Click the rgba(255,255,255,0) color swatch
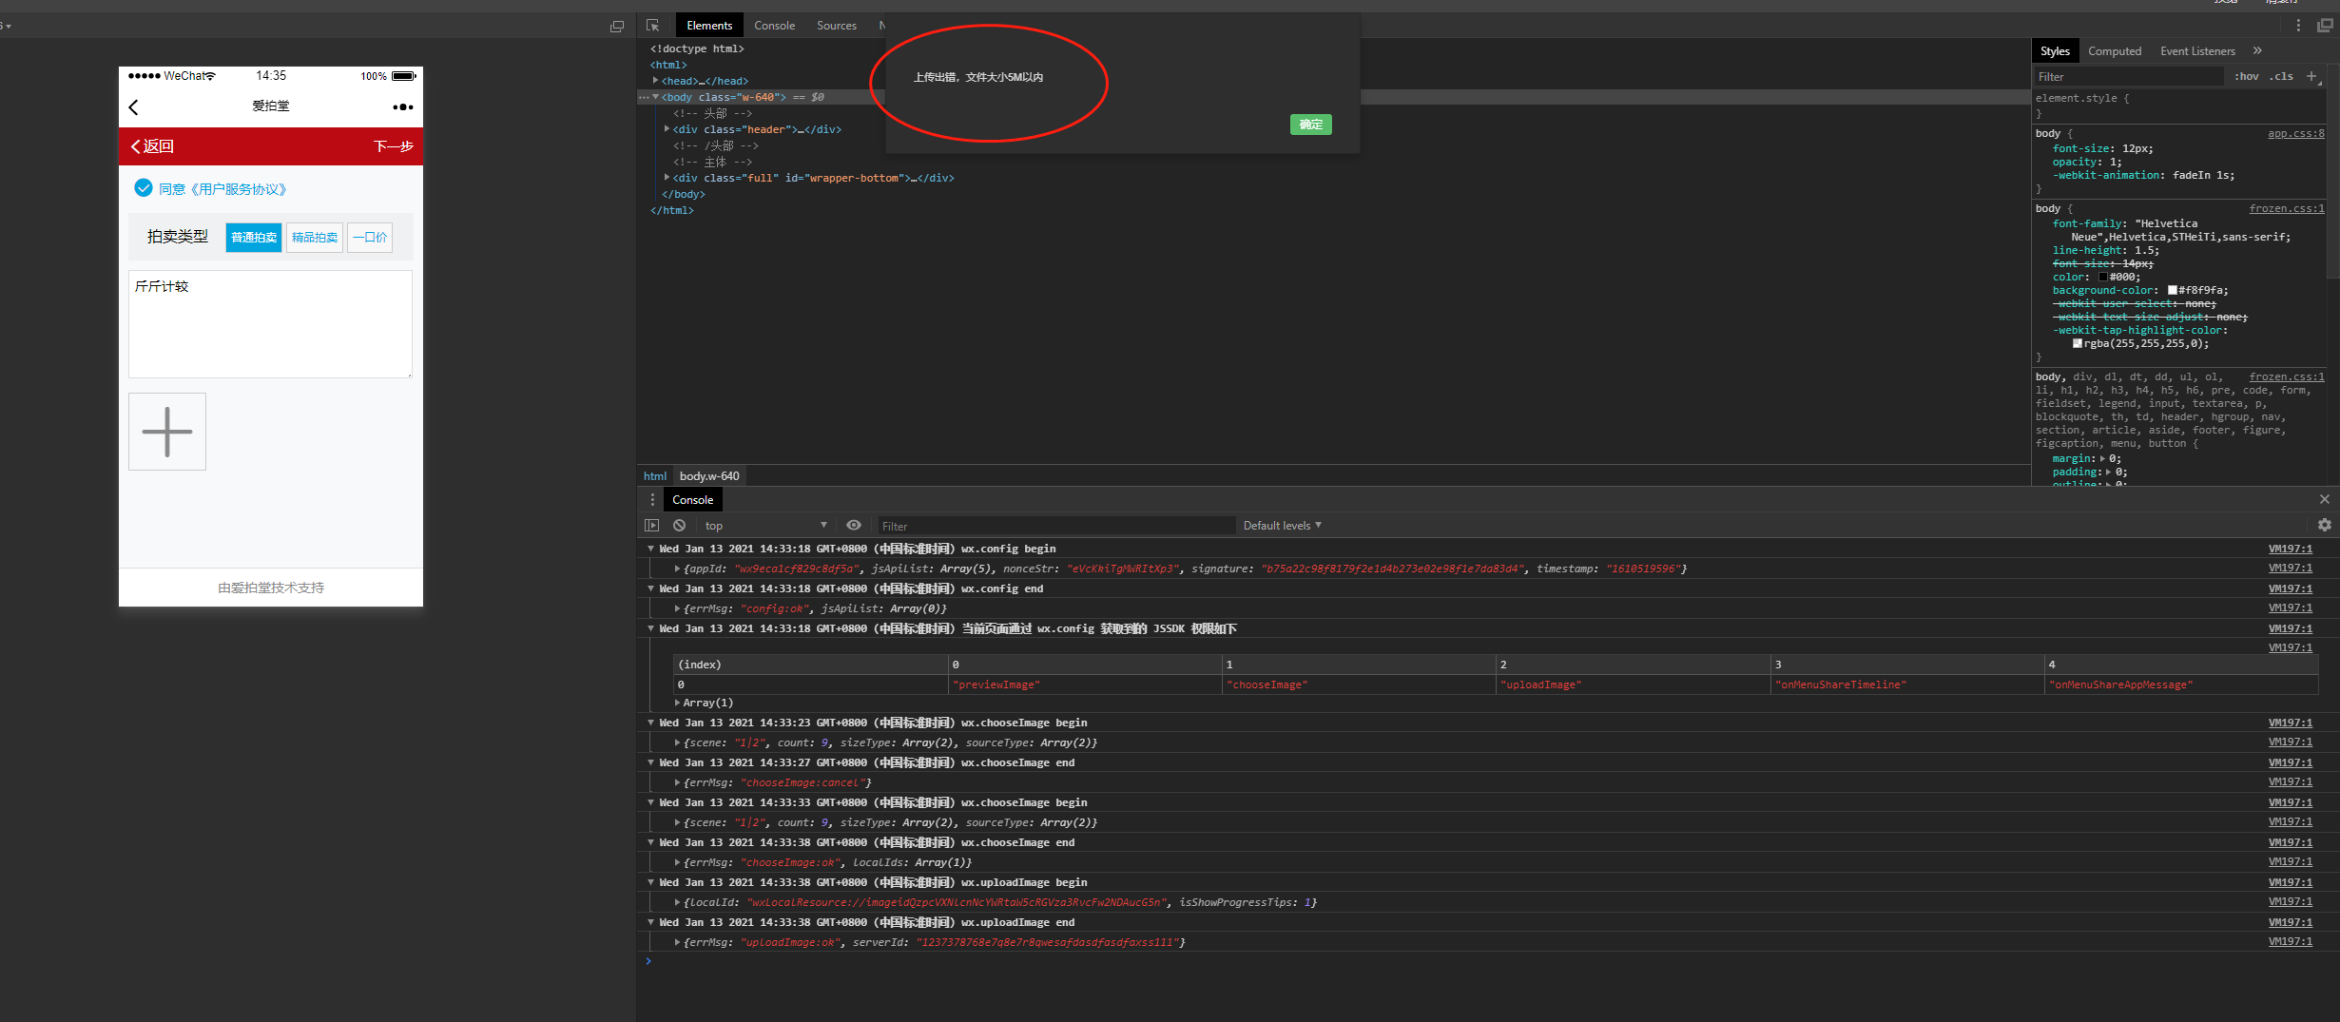The width and height of the screenshot is (2340, 1022). coord(2078,343)
